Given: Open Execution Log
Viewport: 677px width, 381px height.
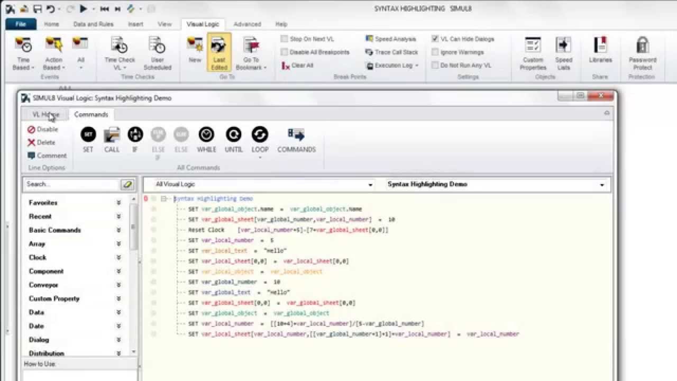Looking at the screenshot, I should (x=392, y=66).
